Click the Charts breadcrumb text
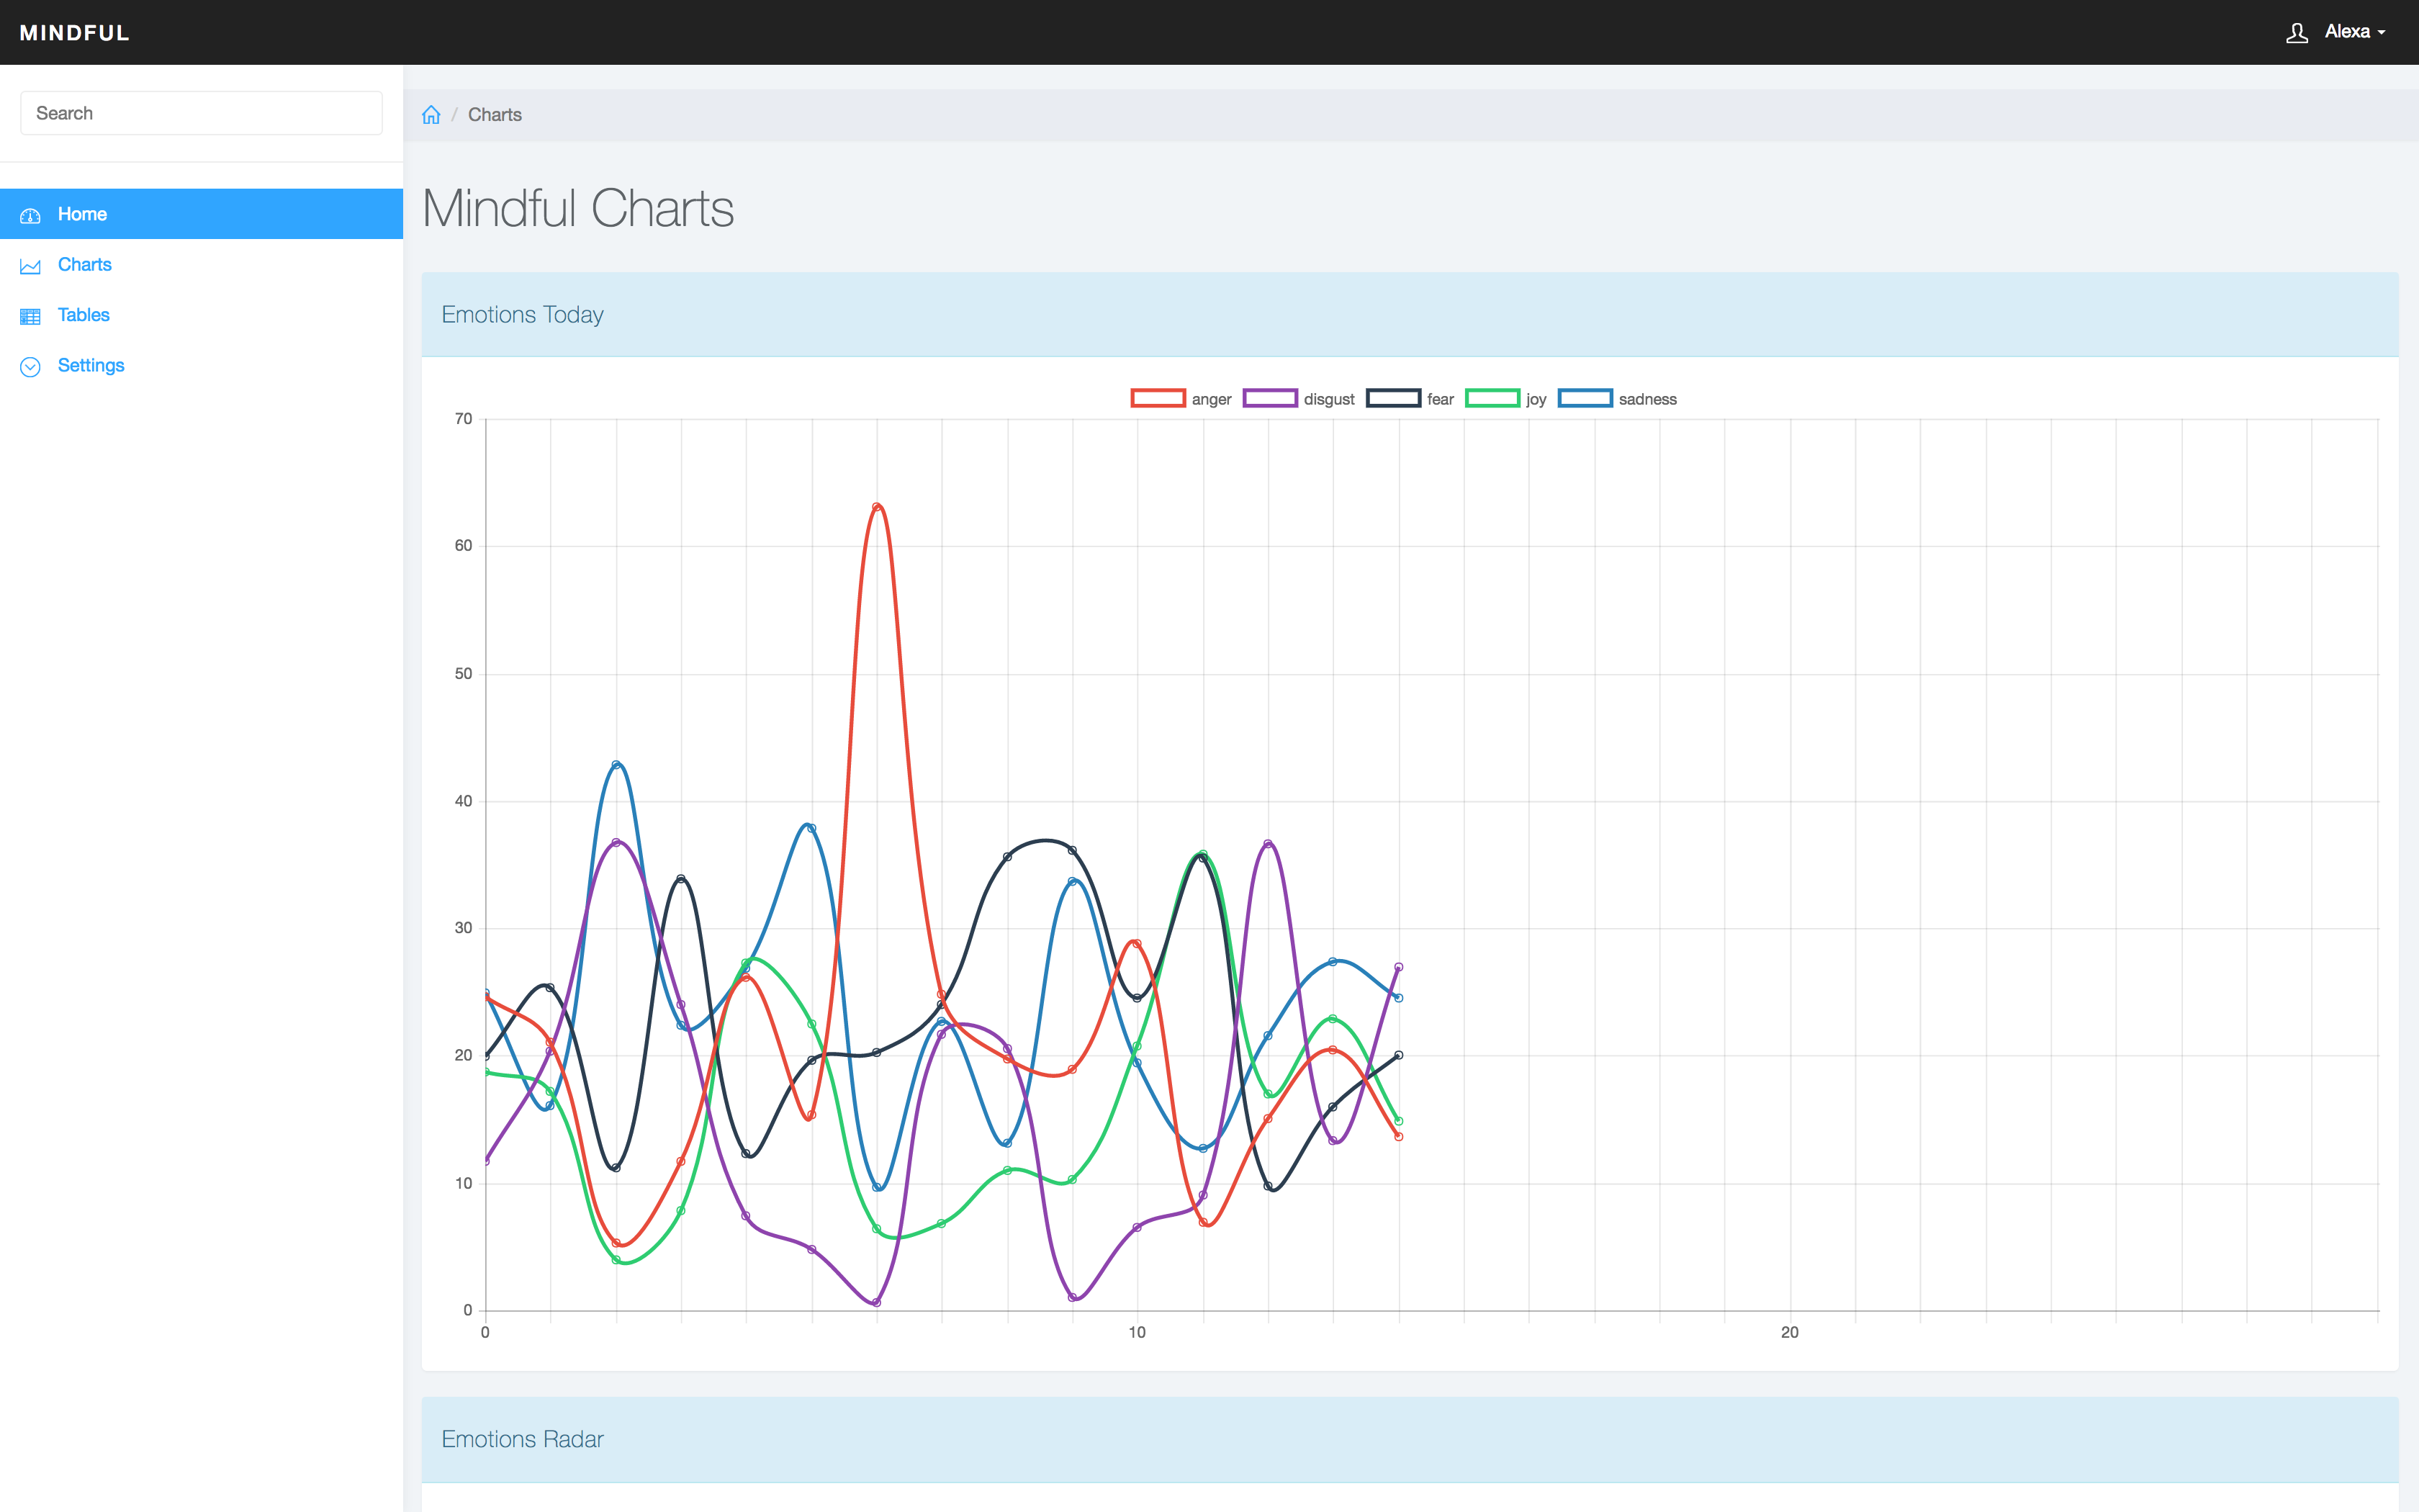Screen dimensions: 2419x1512 pyautogui.click(x=495, y=115)
